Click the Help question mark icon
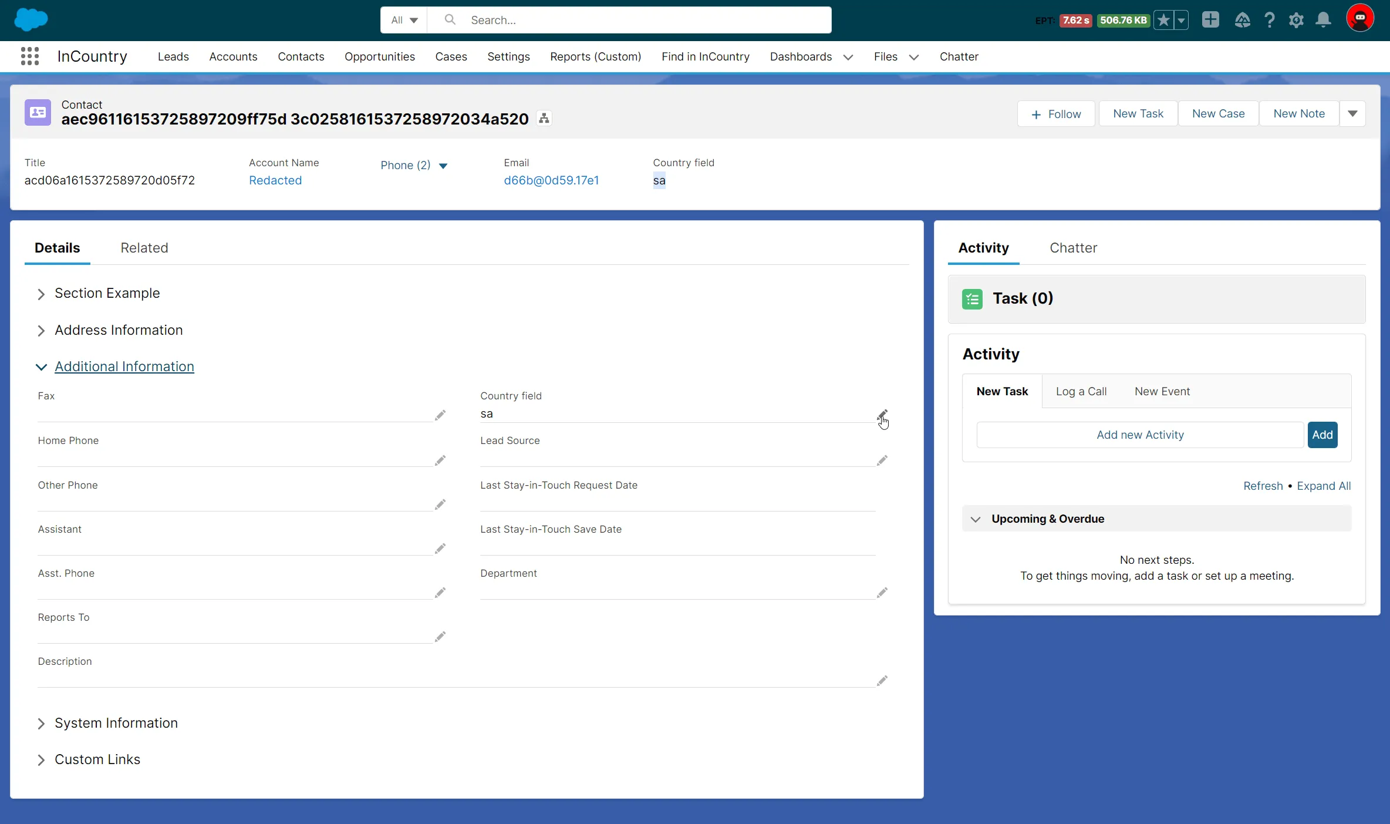Screen dimensions: 1390x824 click(x=1270, y=20)
